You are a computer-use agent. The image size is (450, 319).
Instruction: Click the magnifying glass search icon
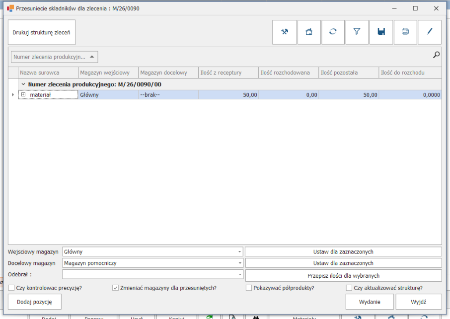click(437, 55)
